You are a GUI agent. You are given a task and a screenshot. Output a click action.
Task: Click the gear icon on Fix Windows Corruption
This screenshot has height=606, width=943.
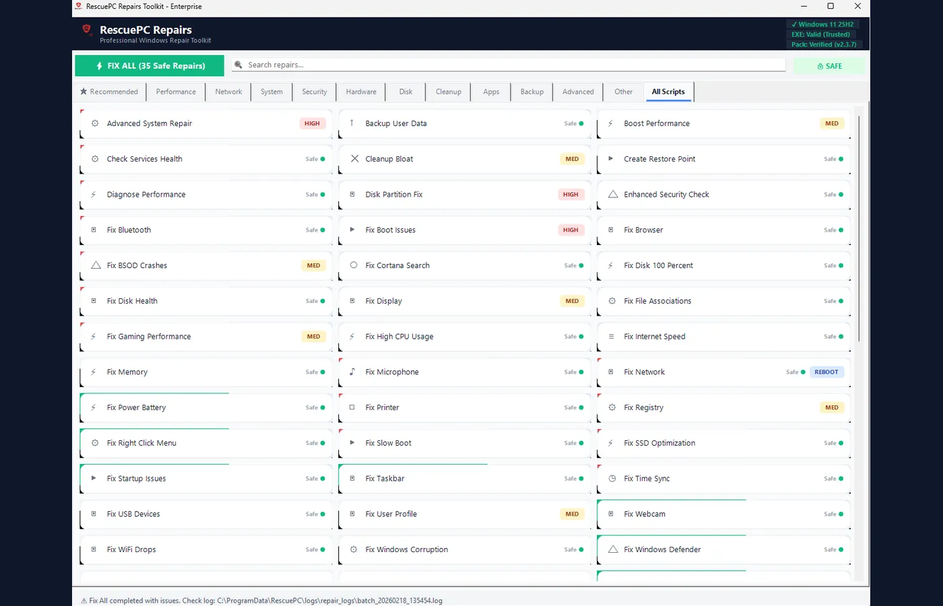(354, 549)
